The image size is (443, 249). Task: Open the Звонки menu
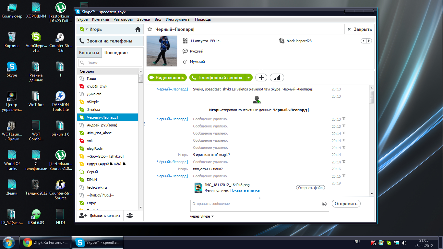(144, 19)
